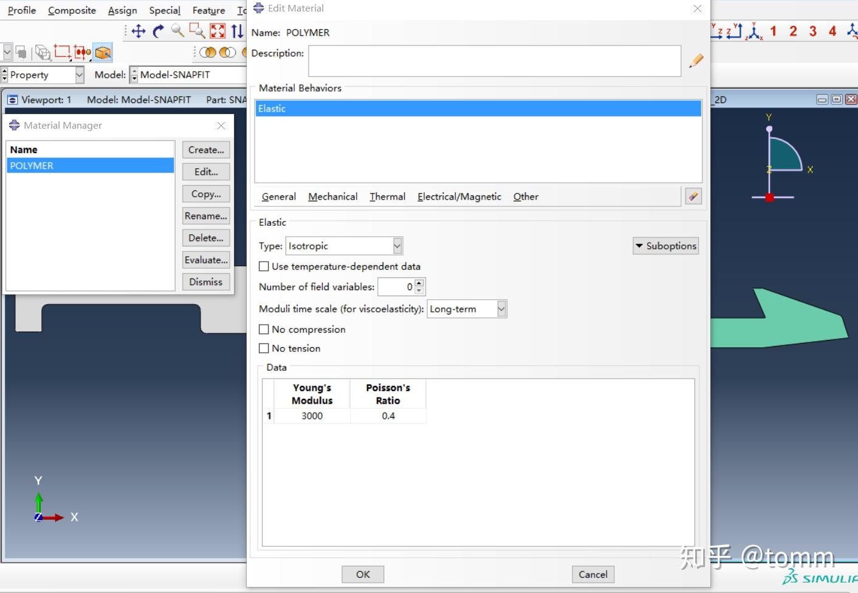Screen dimensions: 858x593
Task: Apply custom view 4
Action: click(832, 31)
